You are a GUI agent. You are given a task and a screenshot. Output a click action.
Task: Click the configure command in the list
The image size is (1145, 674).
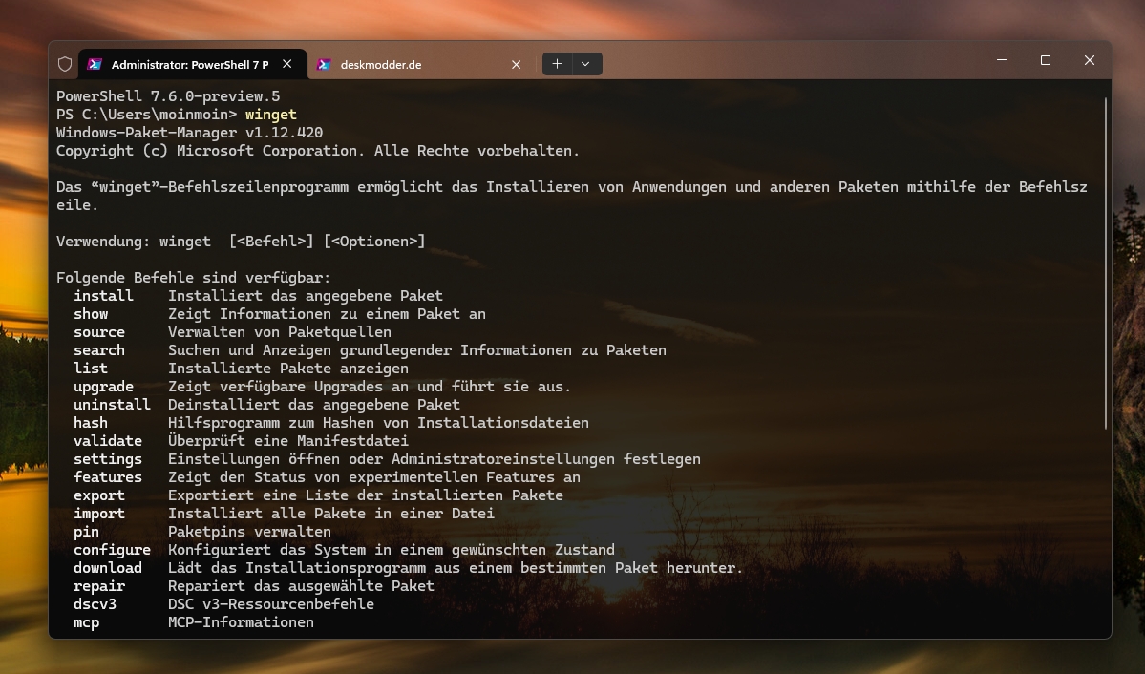pos(112,550)
